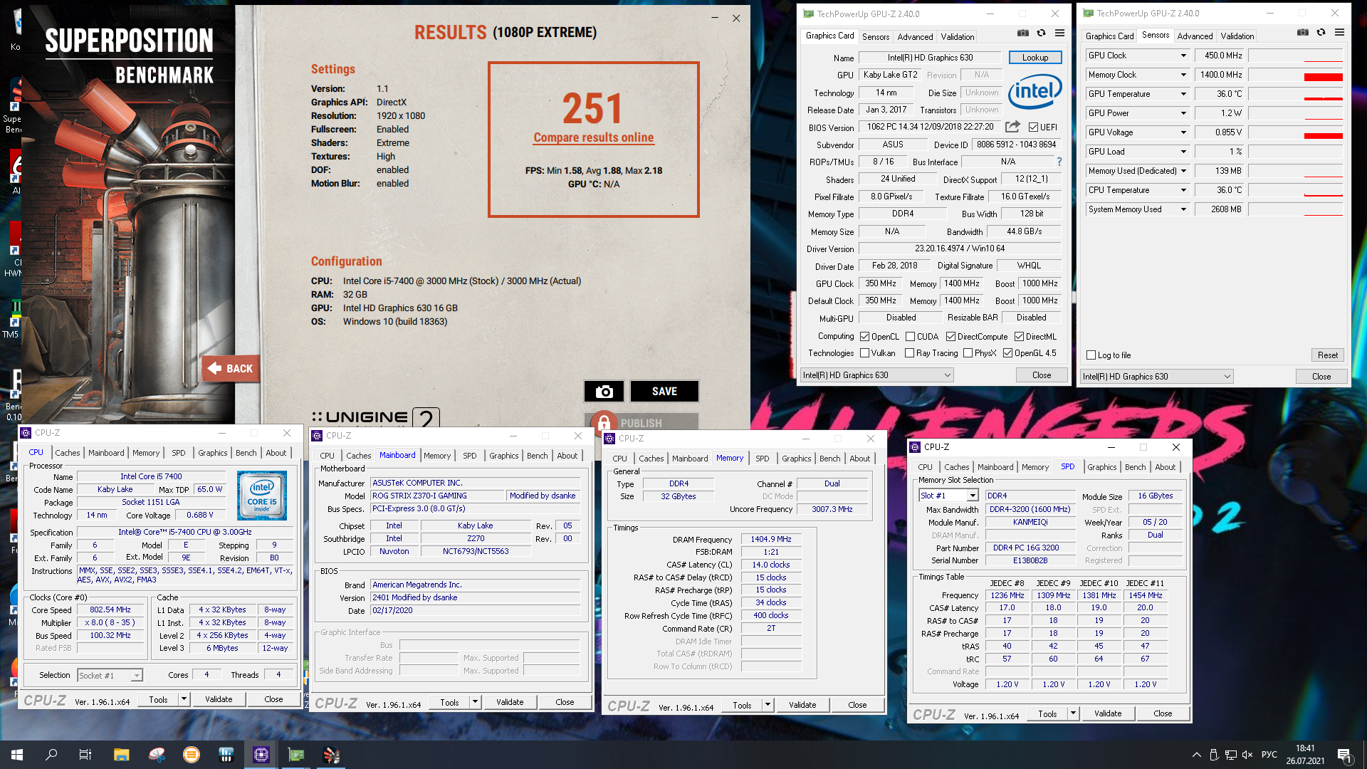Click the Superposition camera screenshot button
This screenshot has height=769, width=1367.
(604, 392)
